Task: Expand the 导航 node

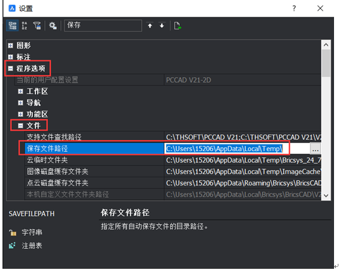Action: pyautogui.click(x=21, y=103)
